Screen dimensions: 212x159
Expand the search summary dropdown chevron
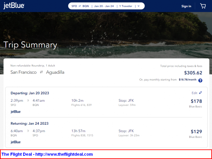tap(139, 6)
